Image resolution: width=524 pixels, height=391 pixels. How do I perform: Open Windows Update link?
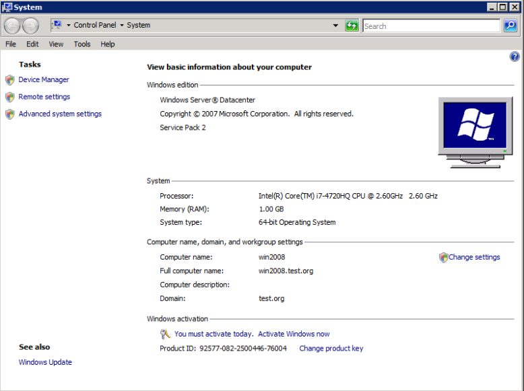(x=45, y=362)
